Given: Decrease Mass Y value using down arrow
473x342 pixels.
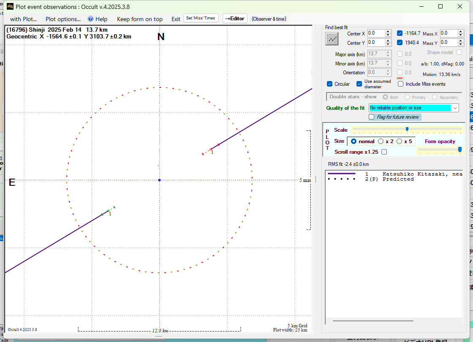Looking at the screenshot, I should click(x=461, y=45).
